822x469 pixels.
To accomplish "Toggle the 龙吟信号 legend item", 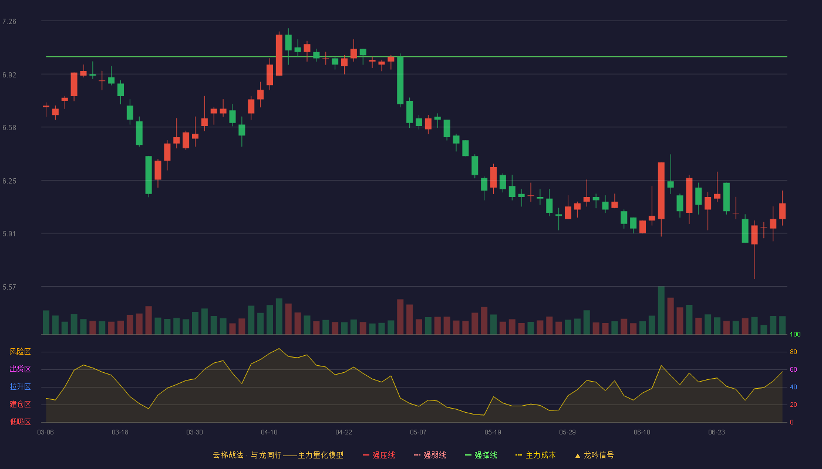I will point(594,455).
